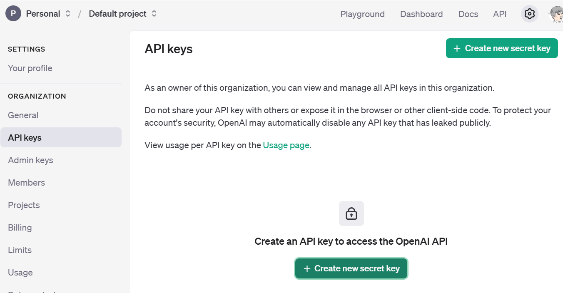
Task: Open the Playground tab
Action: (x=362, y=14)
